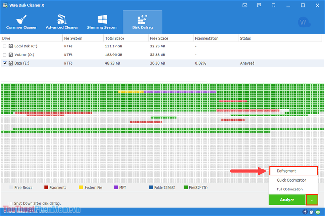This screenshot has width=325, height=216.
Task: Collapse the Analyze dropdown arrow
Action: 312,200
